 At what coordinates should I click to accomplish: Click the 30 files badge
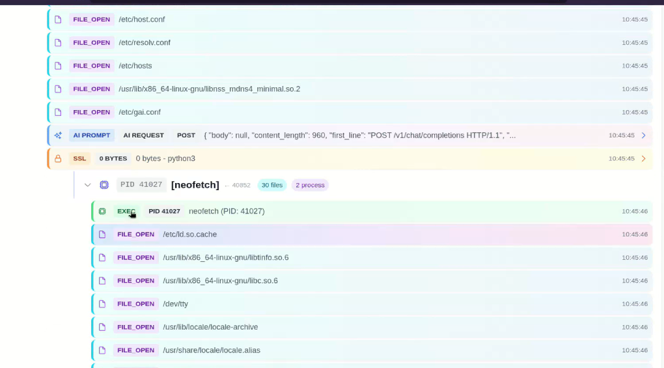point(271,185)
